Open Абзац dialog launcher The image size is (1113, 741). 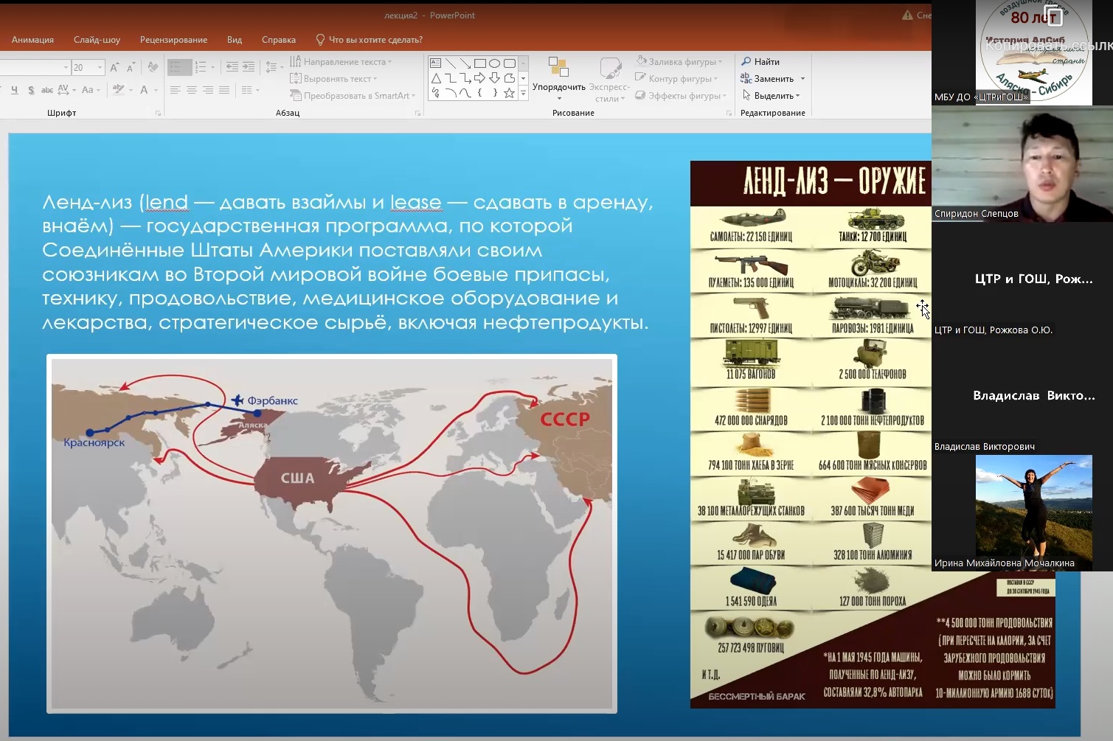417,114
